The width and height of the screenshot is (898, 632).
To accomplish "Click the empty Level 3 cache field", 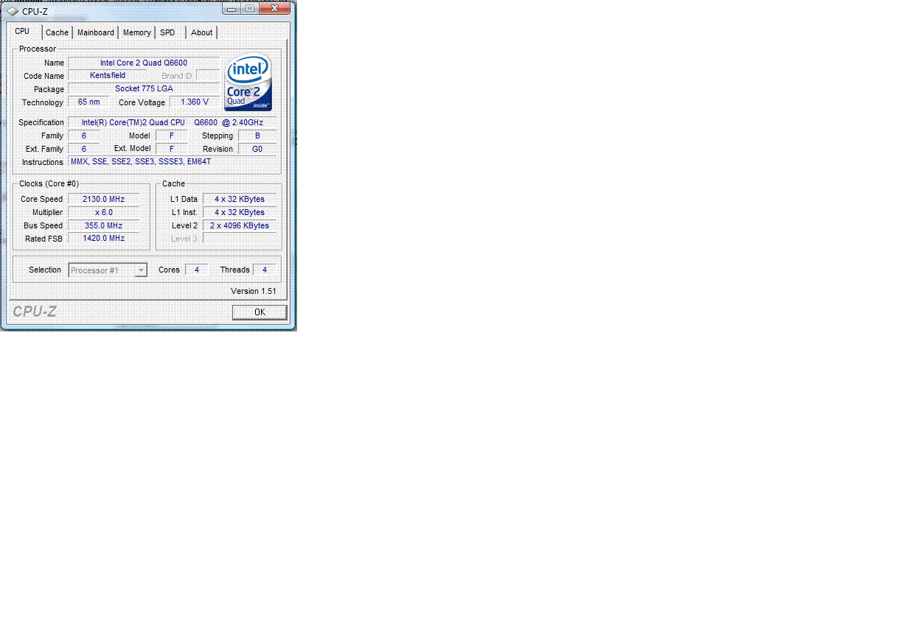I will 240,239.
